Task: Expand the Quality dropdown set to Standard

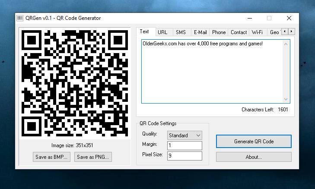Action: coord(185,135)
